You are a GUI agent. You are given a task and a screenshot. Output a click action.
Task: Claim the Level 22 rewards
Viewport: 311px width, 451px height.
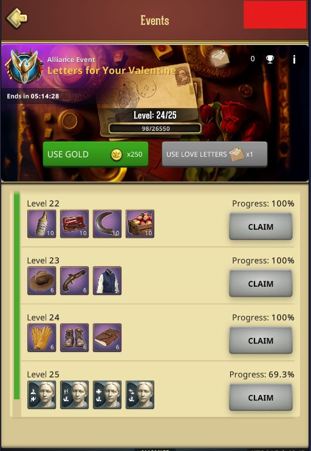tap(261, 226)
